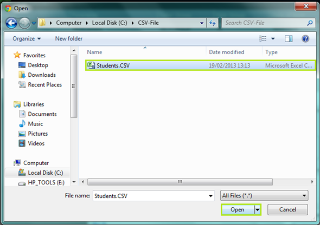Click the Cancel button
The height and width of the screenshot is (225, 320).
pos(287,209)
